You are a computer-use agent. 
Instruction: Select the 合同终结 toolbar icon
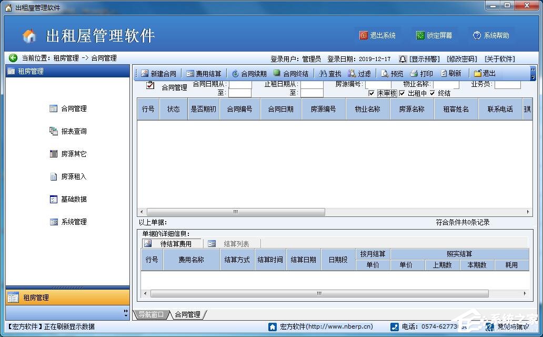(277, 74)
